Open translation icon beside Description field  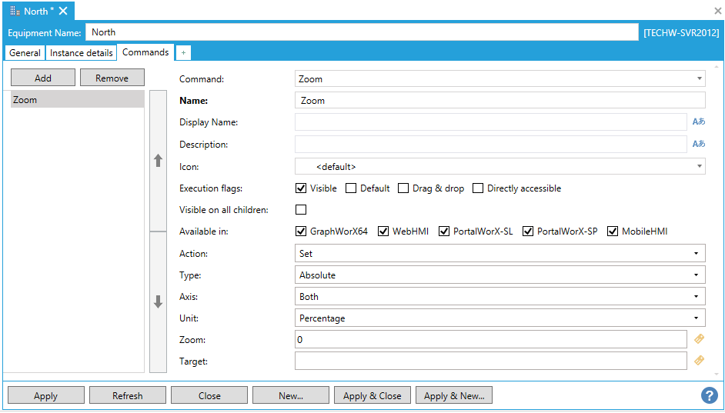coord(698,144)
